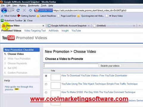Click the Promoted Videos nav link
Viewport: 143px width, 107px height.
click(11, 31)
